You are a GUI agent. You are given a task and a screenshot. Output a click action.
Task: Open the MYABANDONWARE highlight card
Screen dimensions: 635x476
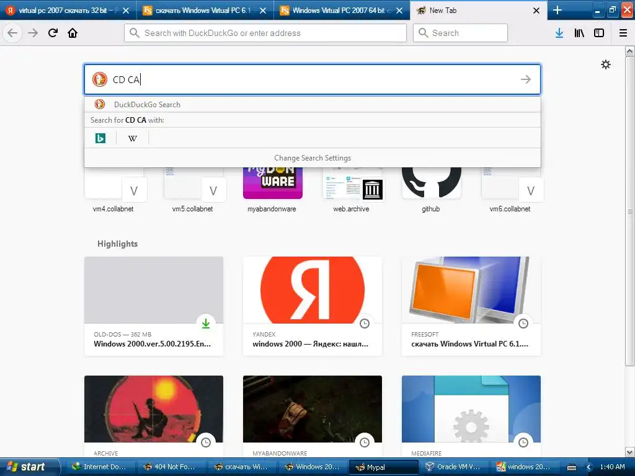[x=313, y=417]
